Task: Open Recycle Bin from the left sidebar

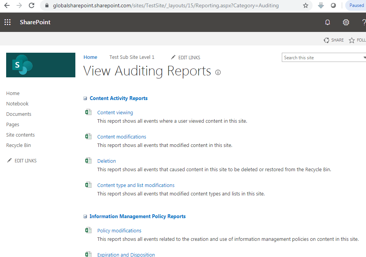Action: (18, 145)
